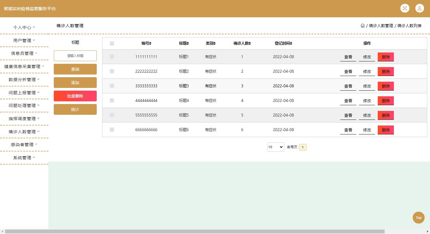Edit record 标题2 with 修改
Screen dimensions: 430x234
tap(367, 72)
